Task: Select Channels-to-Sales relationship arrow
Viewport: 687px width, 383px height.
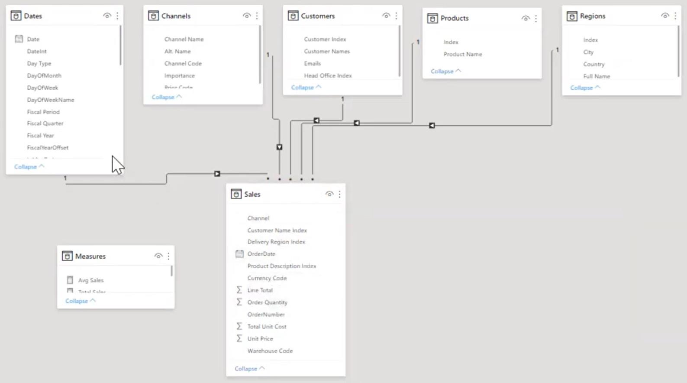Action: [279, 147]
